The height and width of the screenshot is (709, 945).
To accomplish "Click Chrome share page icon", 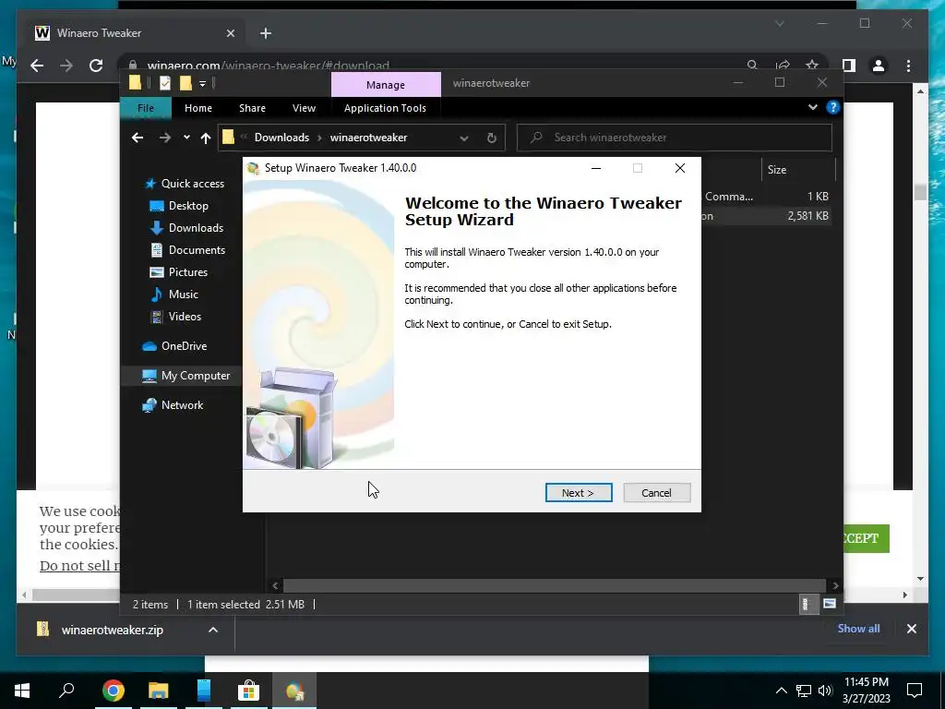I will point(783,66).
